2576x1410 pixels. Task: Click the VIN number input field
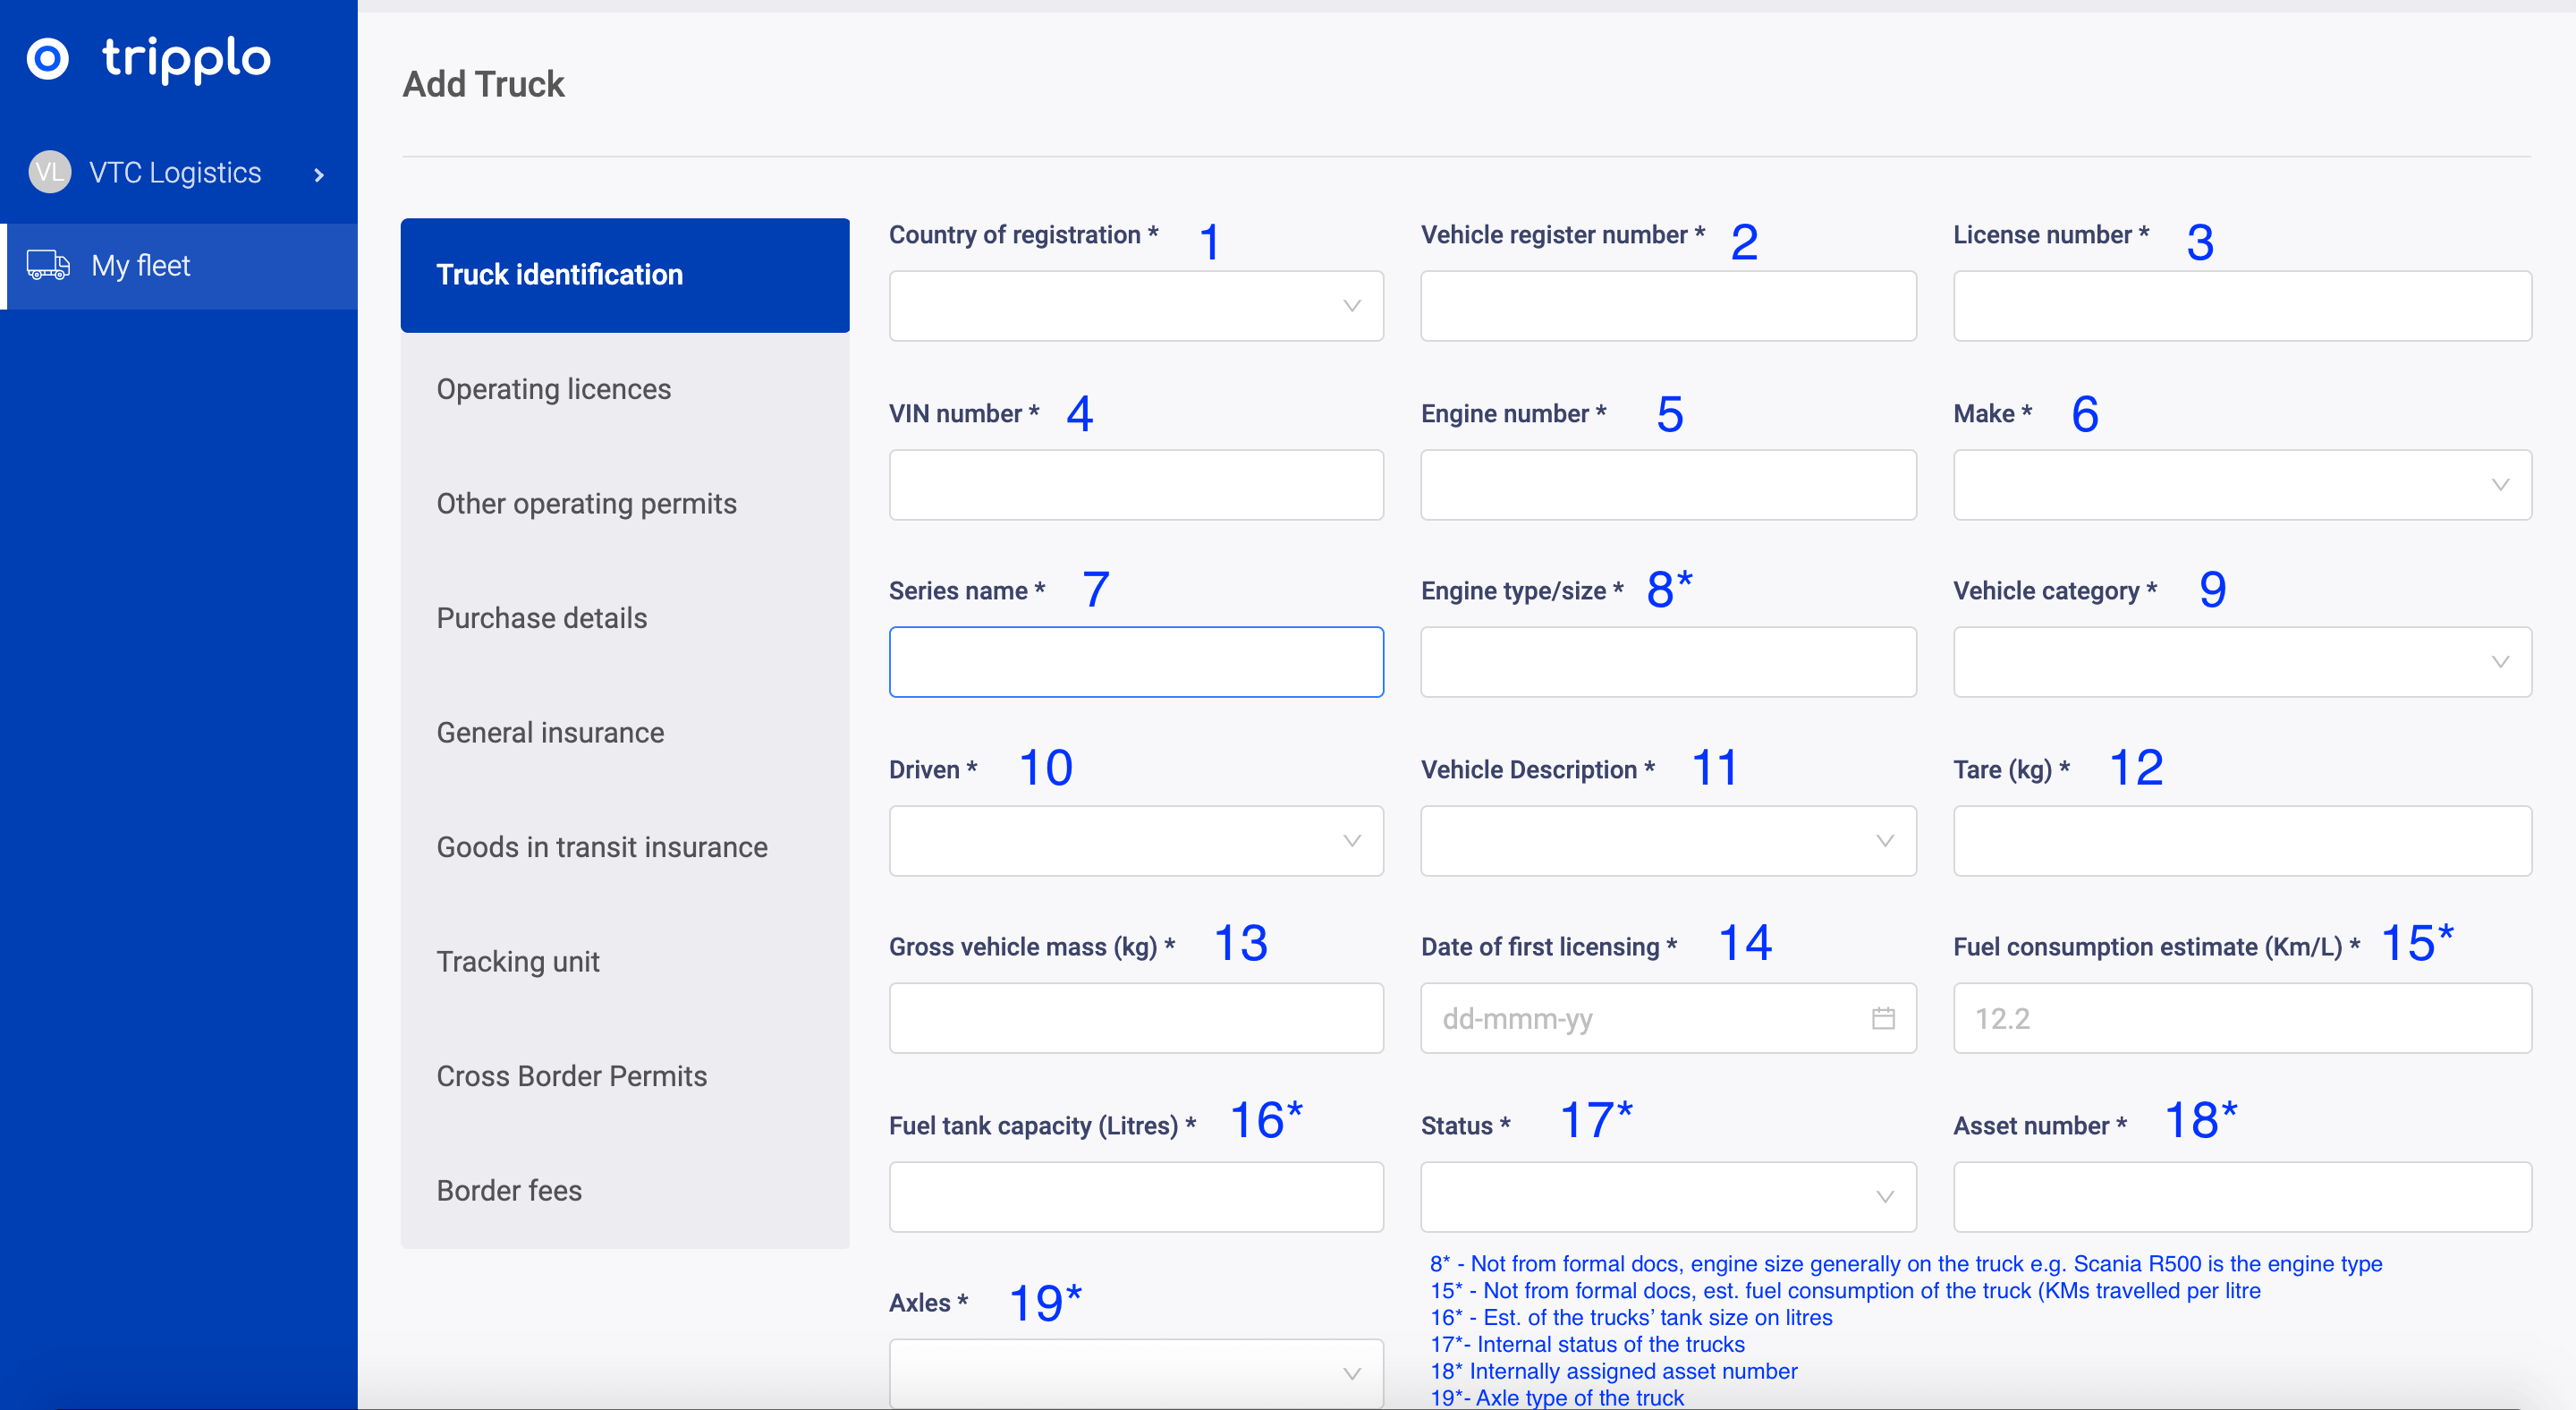(1135, 485)
